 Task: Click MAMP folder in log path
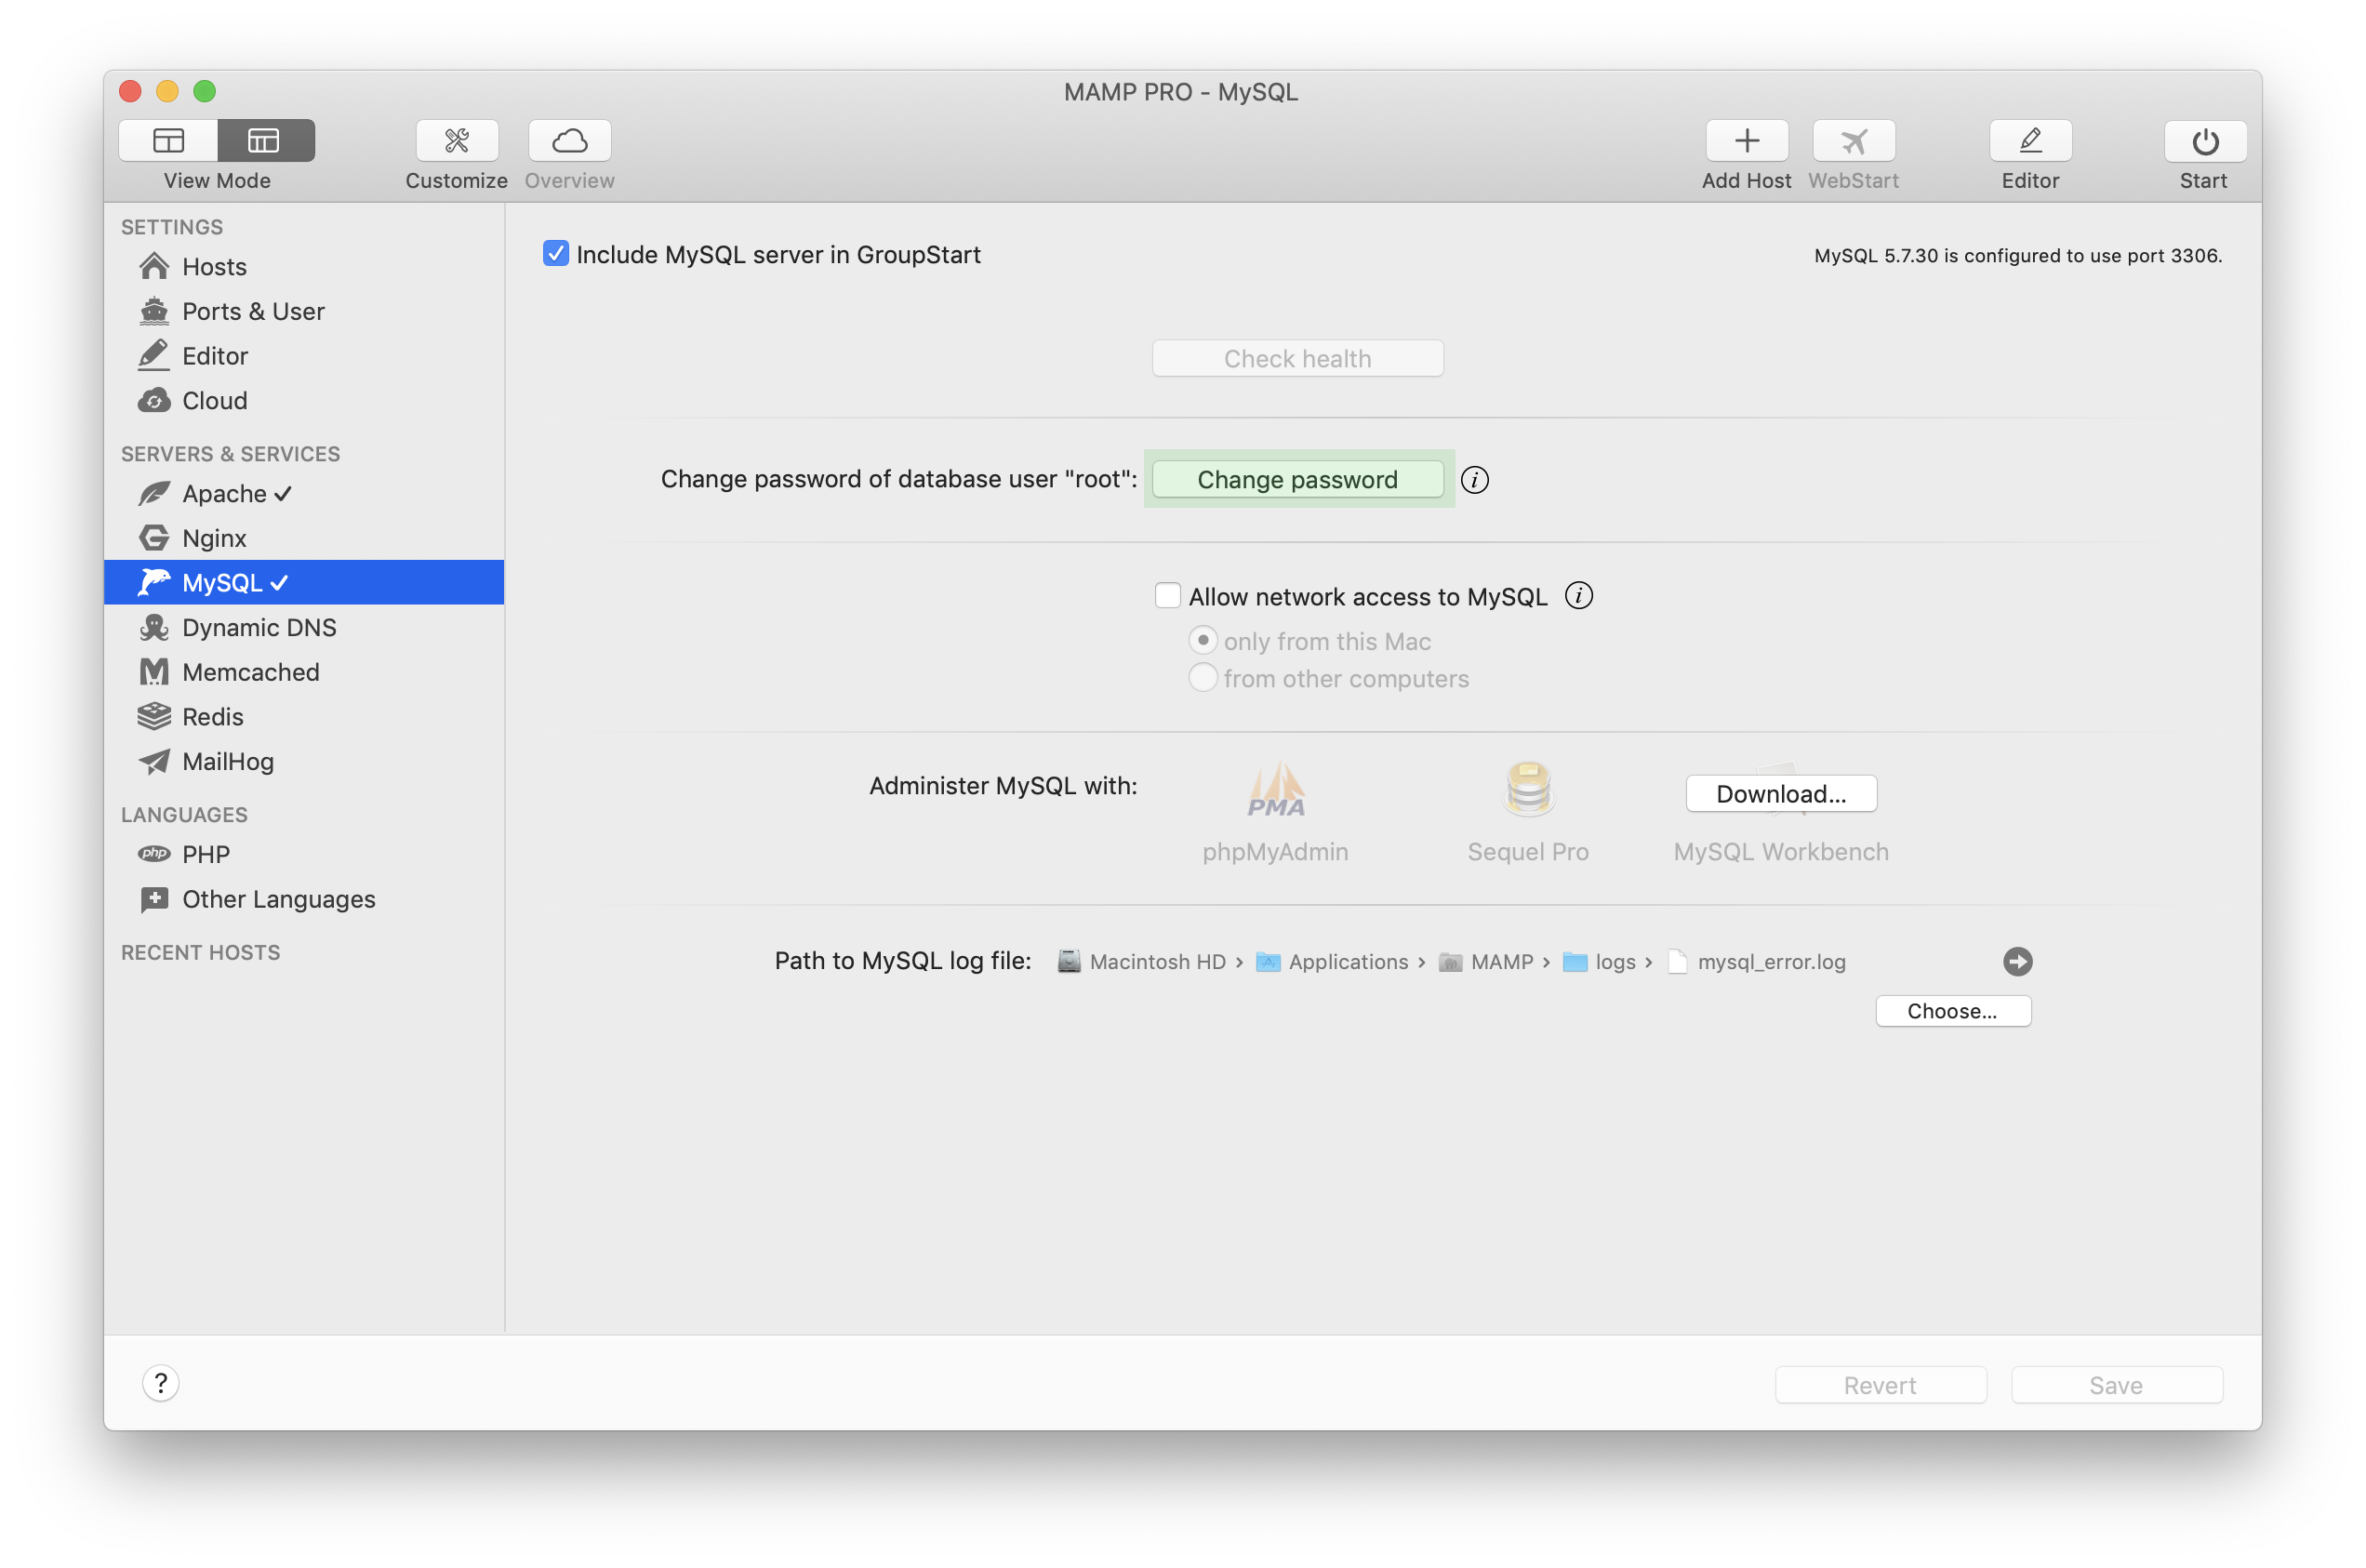pyautogui.click(x=1486, y=961)
